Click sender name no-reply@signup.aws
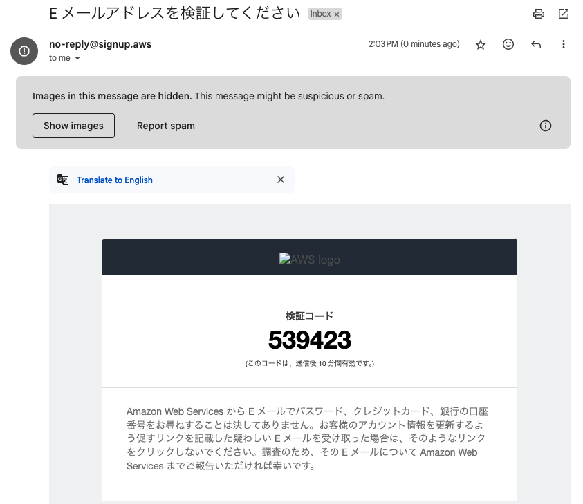The image size is (583, 504). 100,44
